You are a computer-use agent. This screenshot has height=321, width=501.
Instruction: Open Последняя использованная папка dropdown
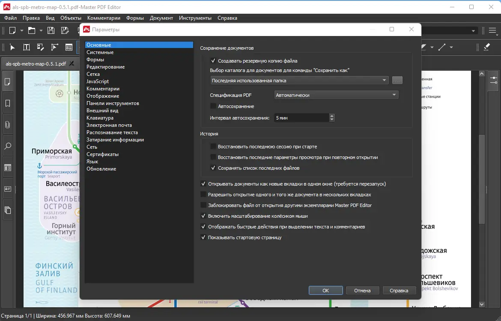pos(299,81)
